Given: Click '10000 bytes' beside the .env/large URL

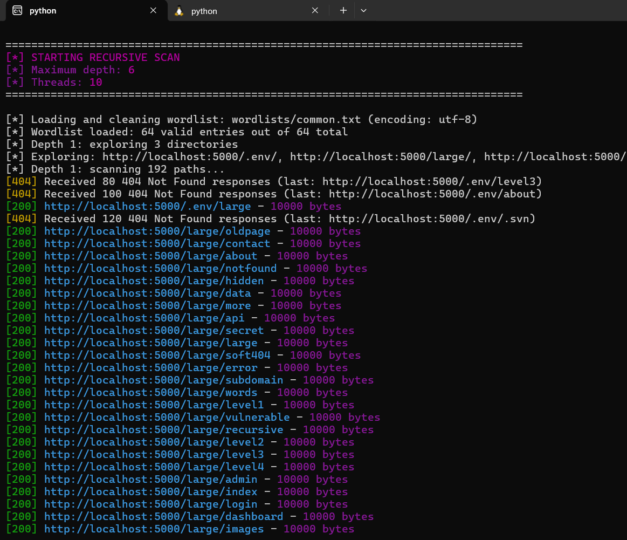Looking at the screenshot, I should coord(306,207).
